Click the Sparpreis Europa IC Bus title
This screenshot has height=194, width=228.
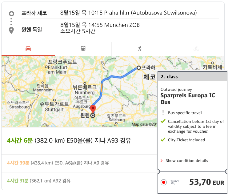[188, 99]
